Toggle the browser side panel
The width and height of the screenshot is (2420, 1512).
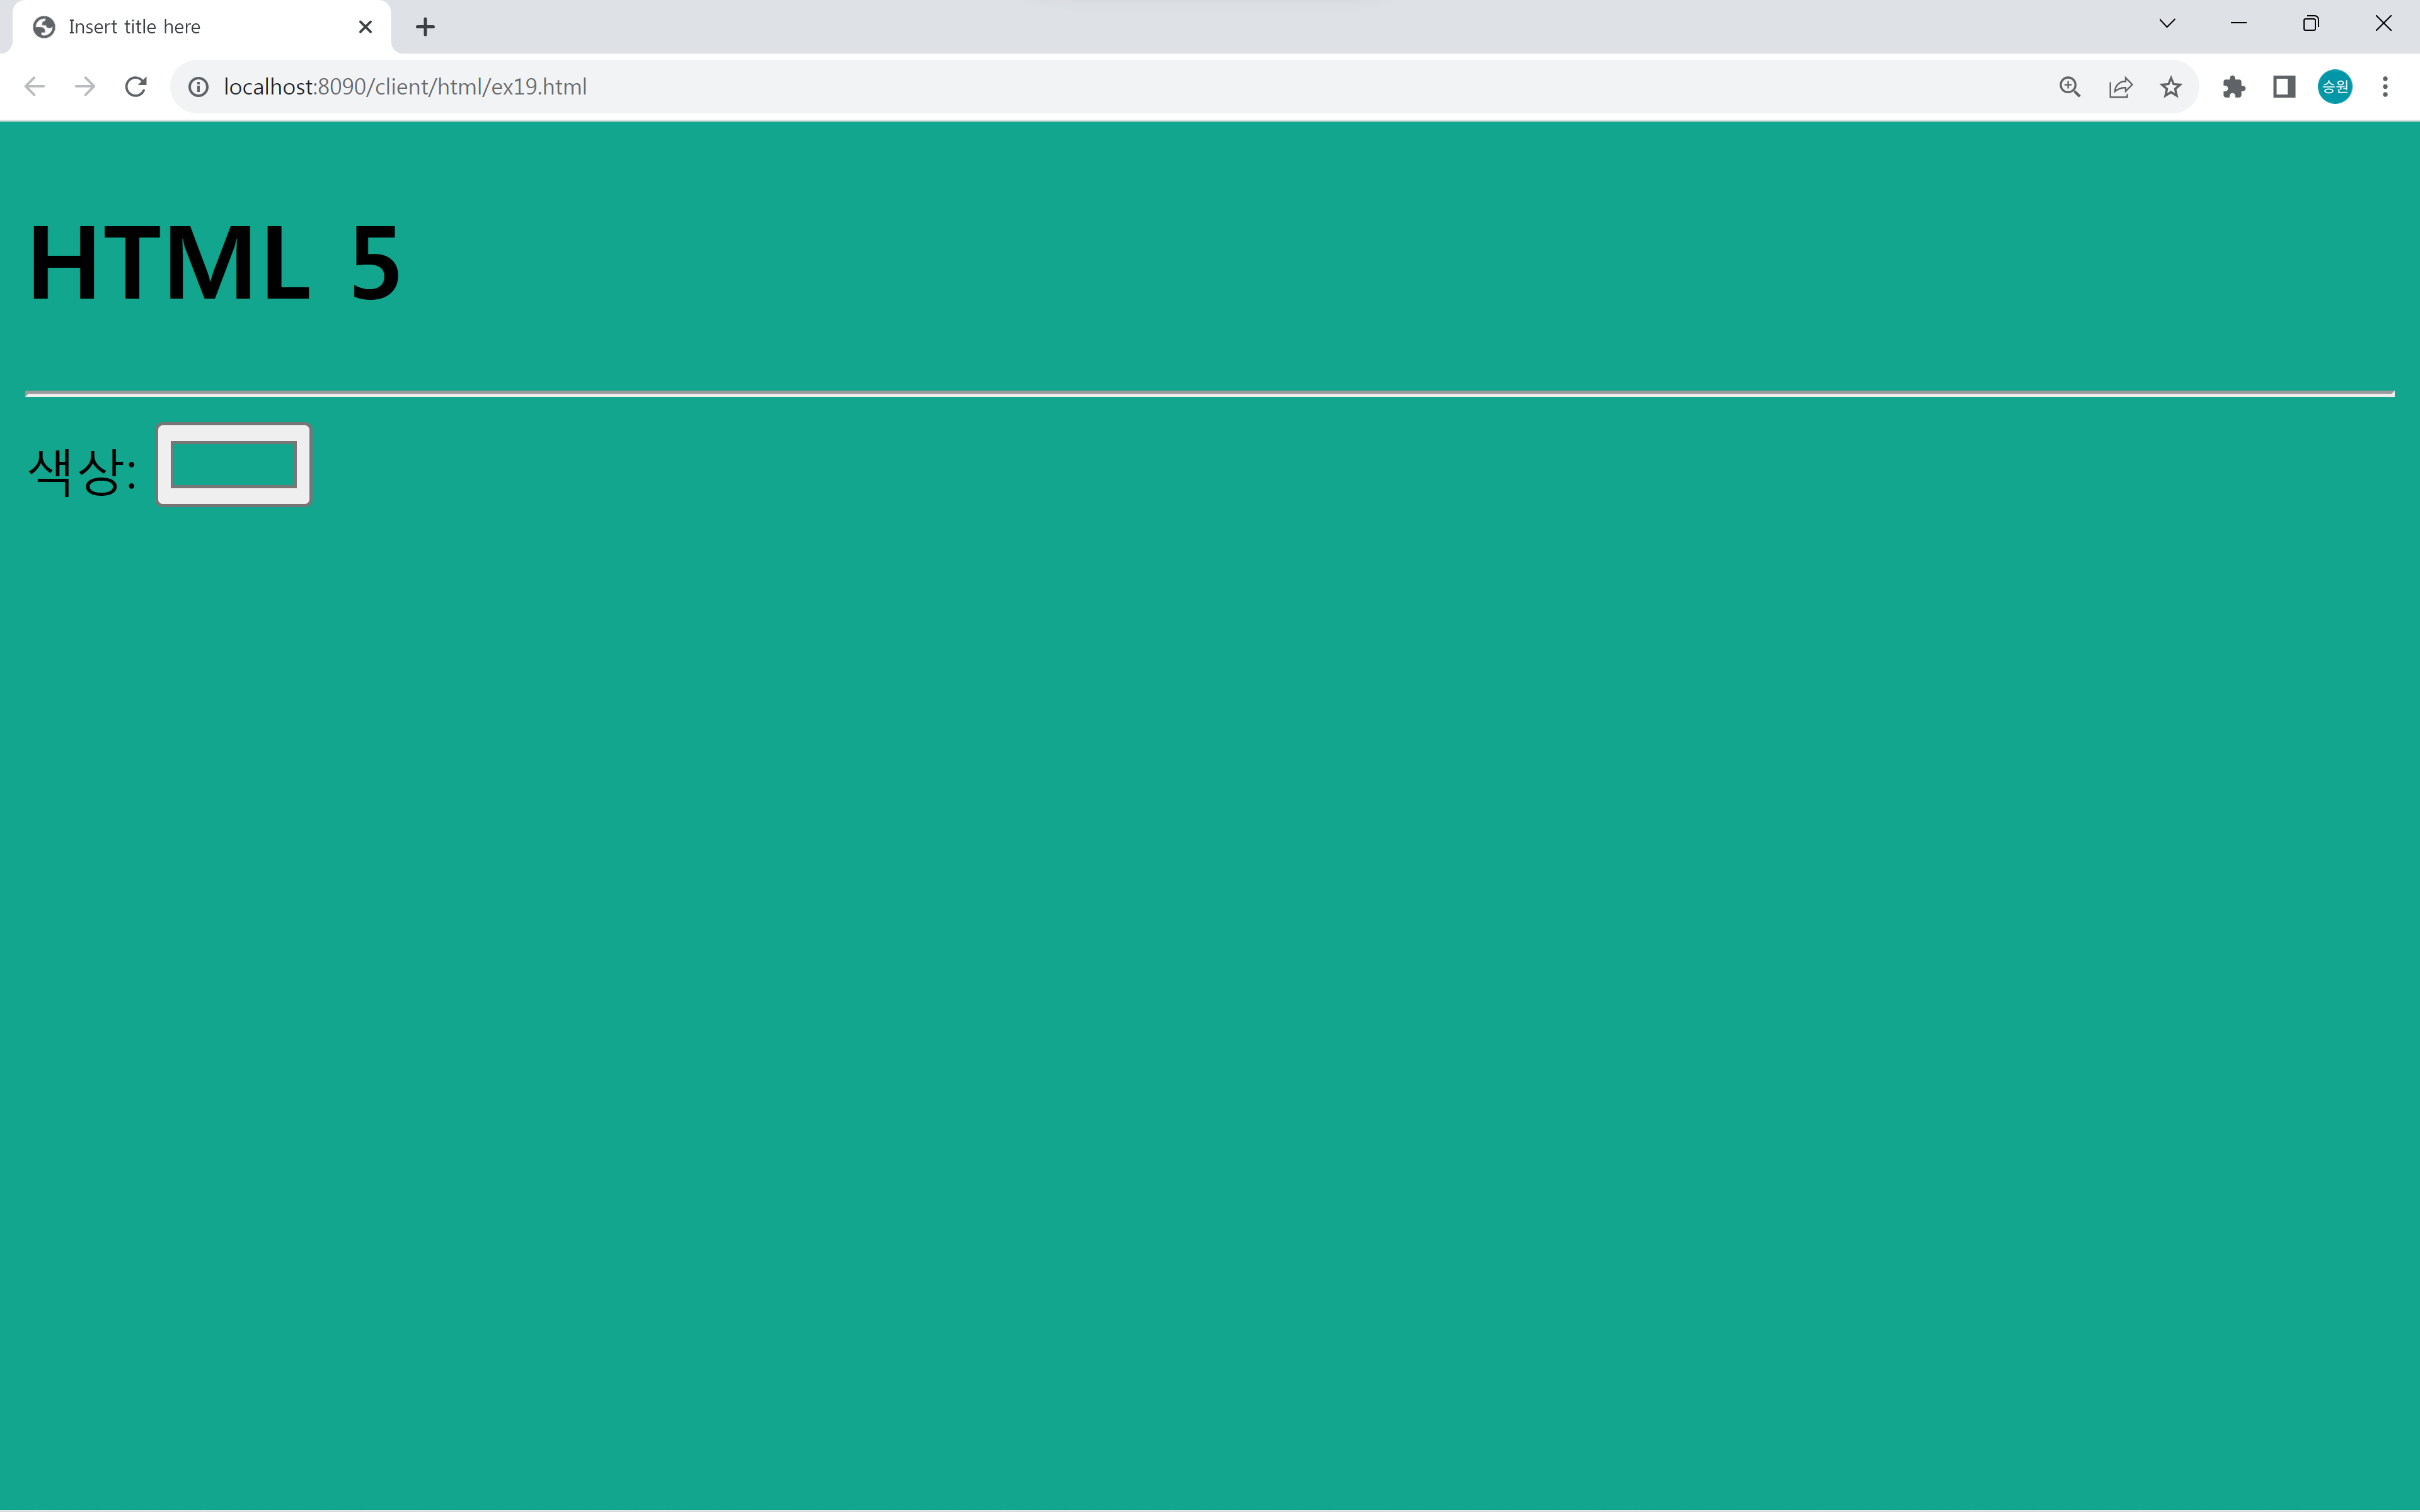click(2284, 87)
